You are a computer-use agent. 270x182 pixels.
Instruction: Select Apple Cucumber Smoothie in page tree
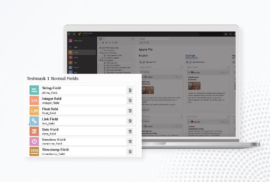click(119, 73)
